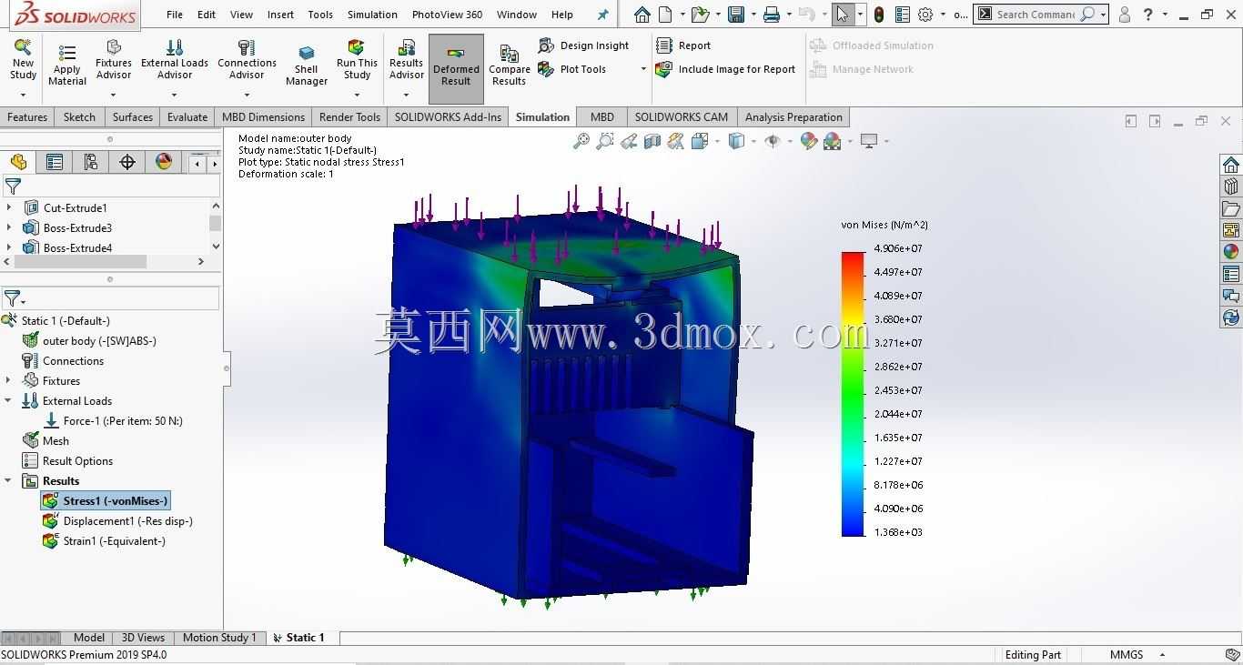Screen dimensions: 1243x665
Task: Click Design Insight
Action: (x=584, y=45)
